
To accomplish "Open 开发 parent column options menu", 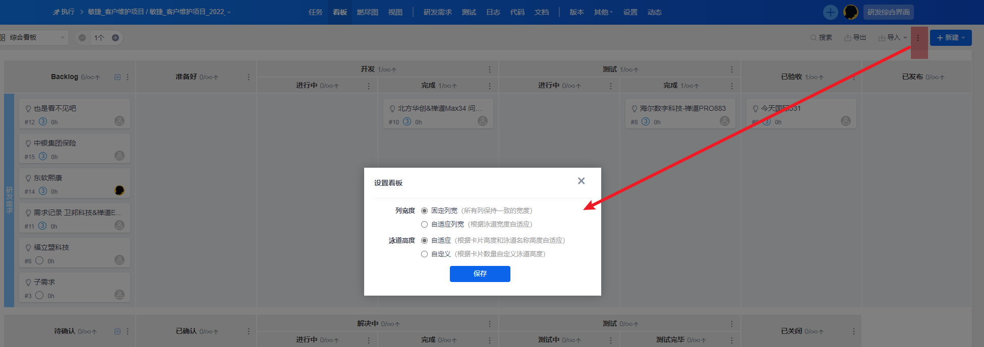I will [490, 70].
